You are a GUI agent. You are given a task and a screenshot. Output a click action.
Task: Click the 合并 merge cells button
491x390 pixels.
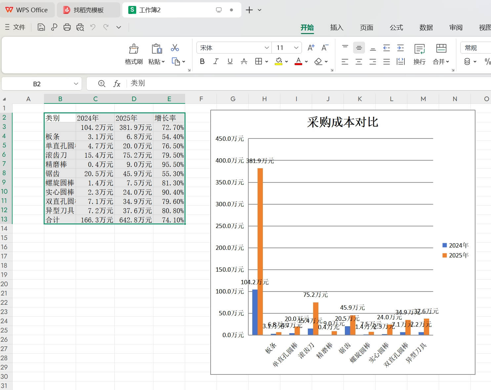[x=441, y=49]
